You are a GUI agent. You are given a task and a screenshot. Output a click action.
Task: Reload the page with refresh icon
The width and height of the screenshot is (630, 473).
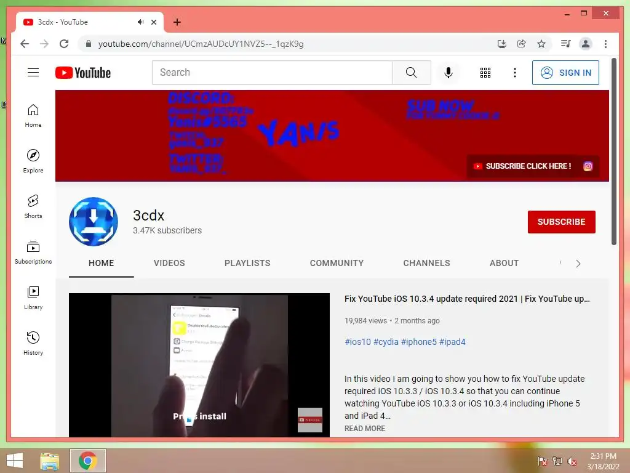point(64,44)
